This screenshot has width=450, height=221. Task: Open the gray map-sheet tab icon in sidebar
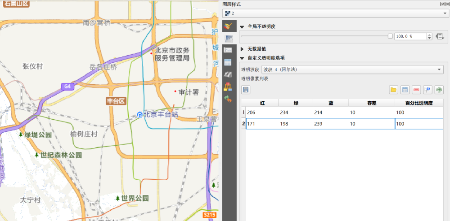click(x=228, y=74)
